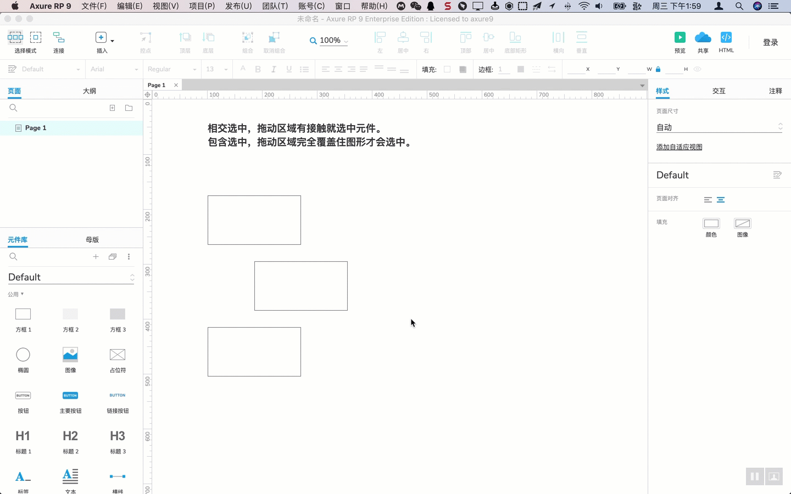Click the HTML publish icon
791x494 pixels.
pyautogui.click(x=726, y=37)
